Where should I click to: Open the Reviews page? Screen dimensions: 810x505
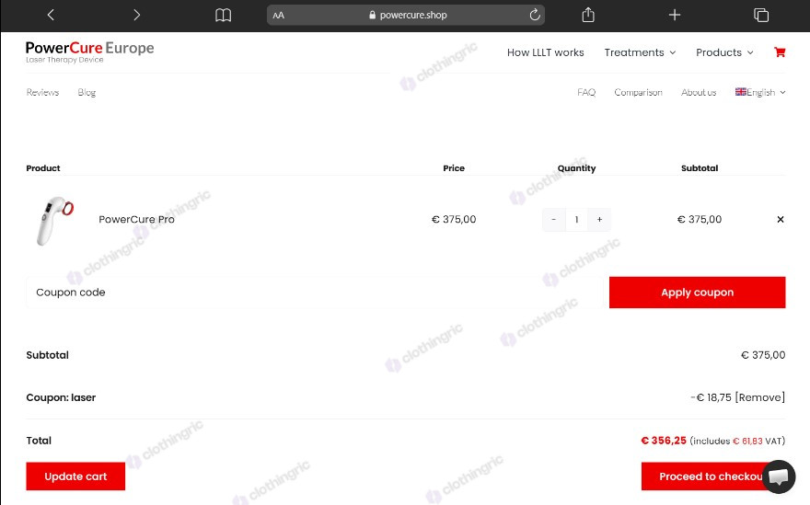tap(42, 92)
